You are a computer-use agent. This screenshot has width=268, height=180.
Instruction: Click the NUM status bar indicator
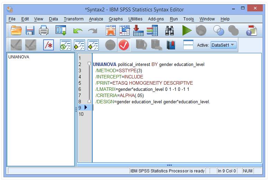coord(248,171)
